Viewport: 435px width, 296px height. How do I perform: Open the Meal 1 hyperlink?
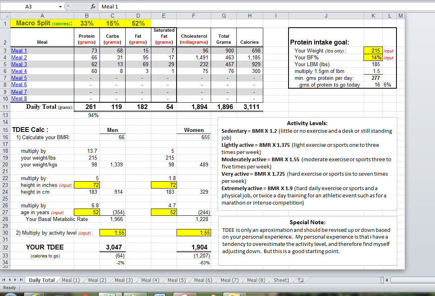19,51
